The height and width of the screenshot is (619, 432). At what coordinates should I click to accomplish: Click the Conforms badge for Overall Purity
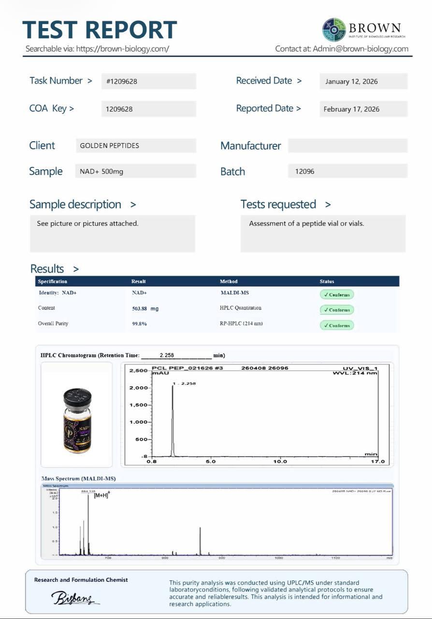pyautogui.click(x=337, y=325)
